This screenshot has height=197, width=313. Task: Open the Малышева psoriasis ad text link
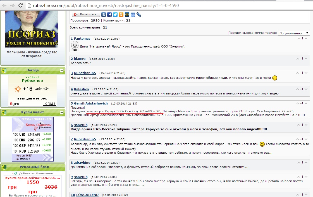coord(32,54)
